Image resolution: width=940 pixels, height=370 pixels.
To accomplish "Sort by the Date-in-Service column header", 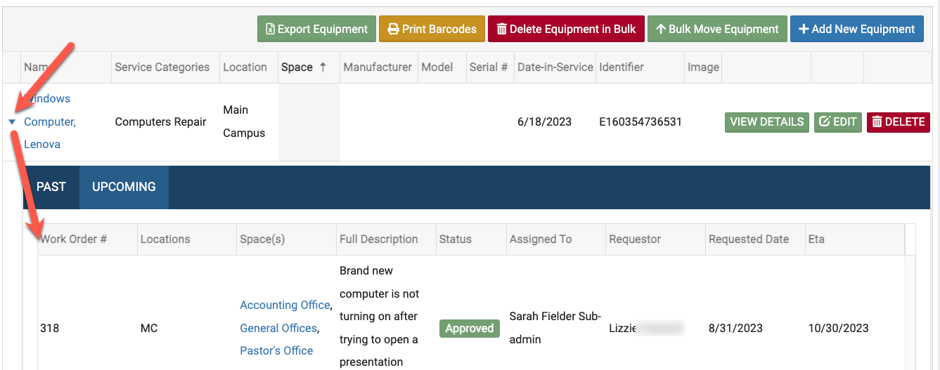I will (555, 67).
